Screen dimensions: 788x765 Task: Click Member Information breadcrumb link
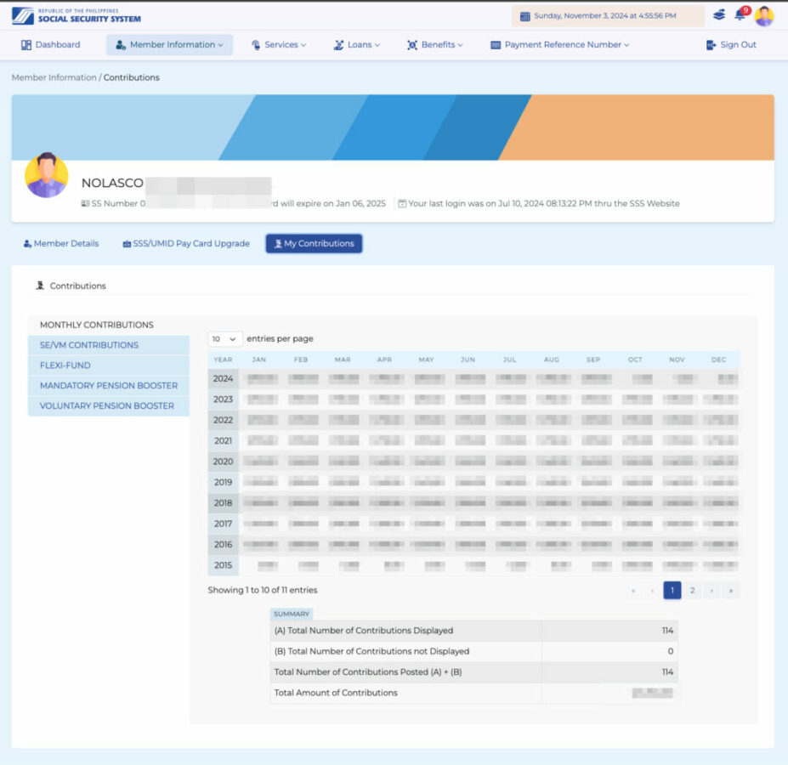[x=54, y=77]
